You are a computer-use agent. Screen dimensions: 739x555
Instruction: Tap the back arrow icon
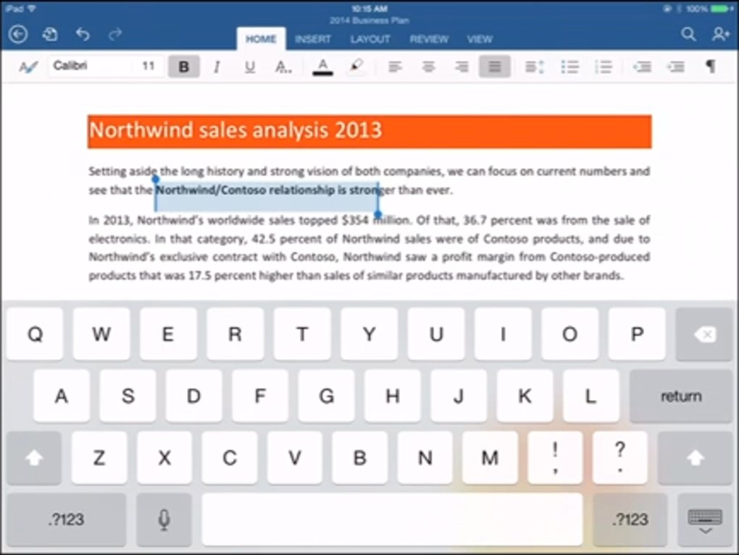click(x=18, y=34)
